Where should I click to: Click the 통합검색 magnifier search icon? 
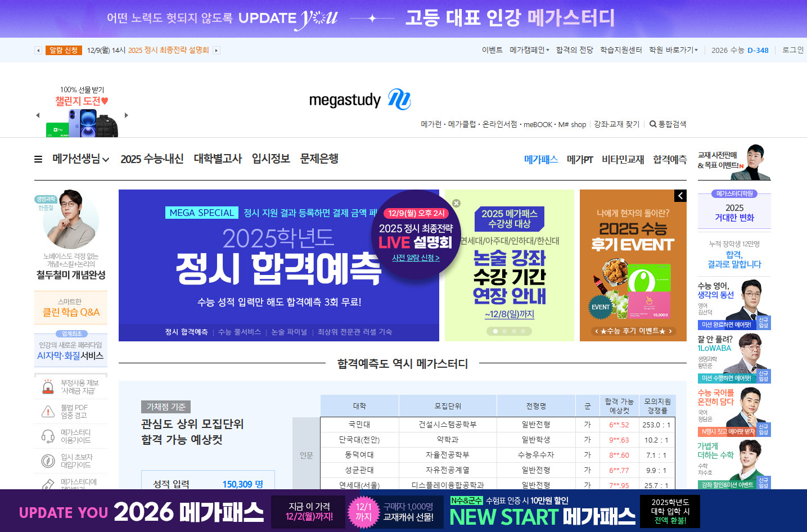[652, 124]
